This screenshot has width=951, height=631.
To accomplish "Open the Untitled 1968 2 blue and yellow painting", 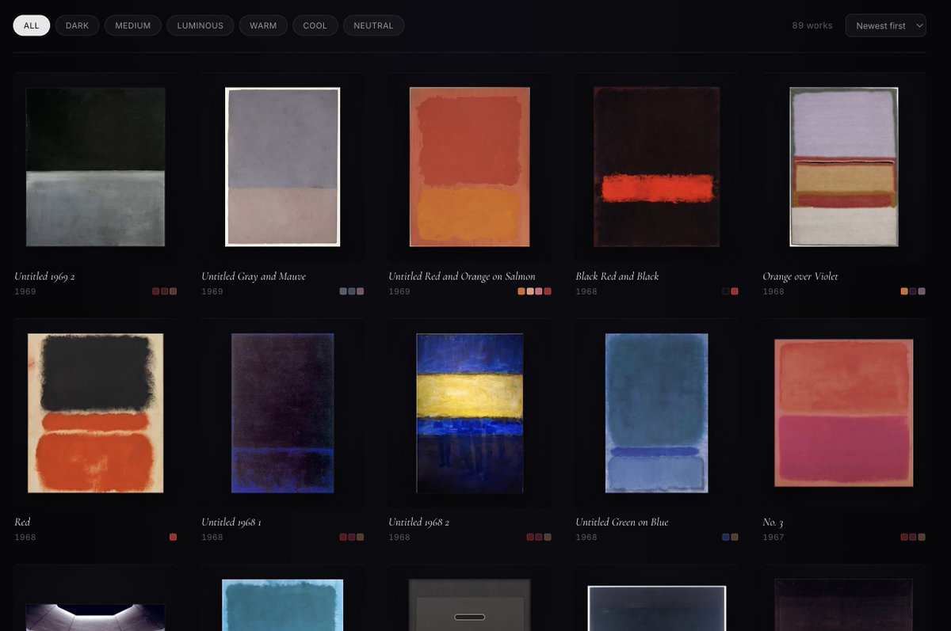I will [x=469, y=412].
